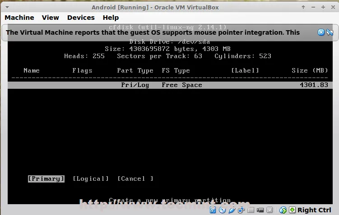The height and width of the screenshot is (215, 339).
Task: Click the virtualization CPU status icon
Action: pos(269,210)
